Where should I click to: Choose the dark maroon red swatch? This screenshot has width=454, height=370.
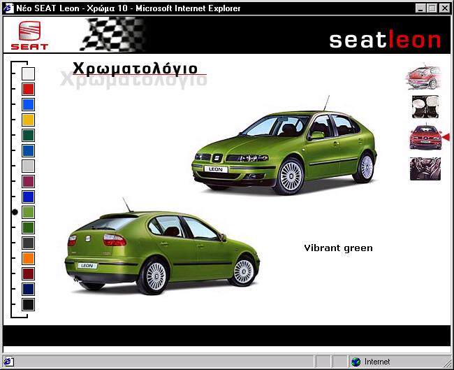tap(28, 273)
